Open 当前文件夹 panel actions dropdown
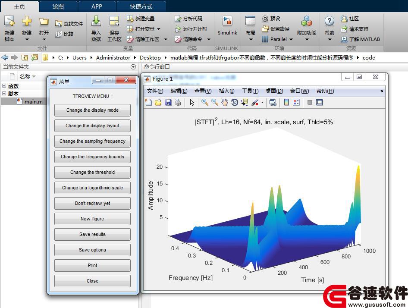Viewport: 408px width, 308px height. coord(133,67)
